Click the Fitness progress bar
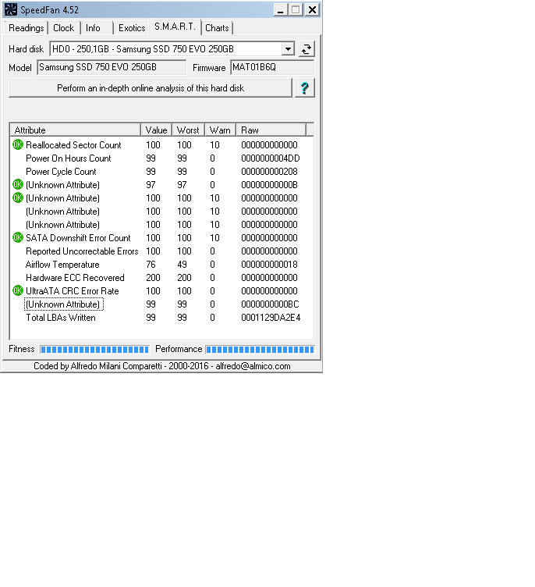 pyautogui.click(x=94, y=350)
